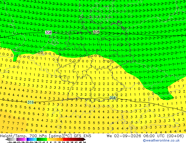This screenshot has height=143, width=186.
Task: Select the yellow swatch in the legend
Action: (48, 139)
